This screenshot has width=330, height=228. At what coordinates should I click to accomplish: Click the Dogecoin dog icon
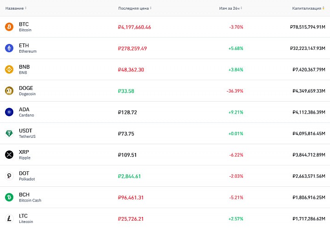pyautogui.click(x=9, y=91)
